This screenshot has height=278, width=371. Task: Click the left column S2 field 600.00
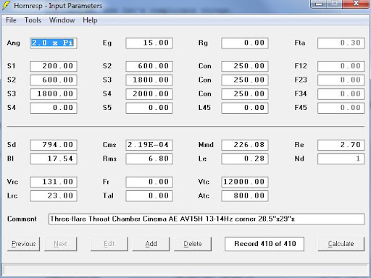coord(54,80)
